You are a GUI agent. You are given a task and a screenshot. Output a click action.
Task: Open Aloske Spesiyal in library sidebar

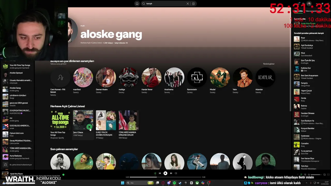18,74
